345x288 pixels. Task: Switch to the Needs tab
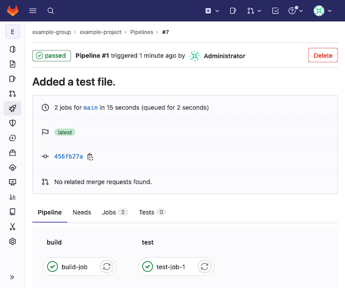click(x=82, y=212)
